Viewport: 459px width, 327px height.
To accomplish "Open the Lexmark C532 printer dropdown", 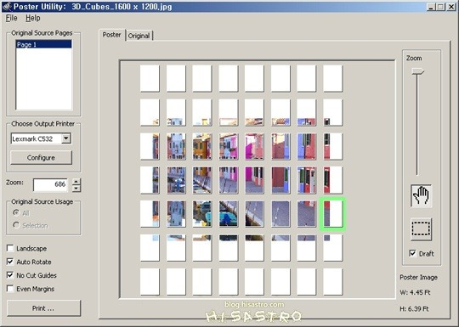I will 66,138.
